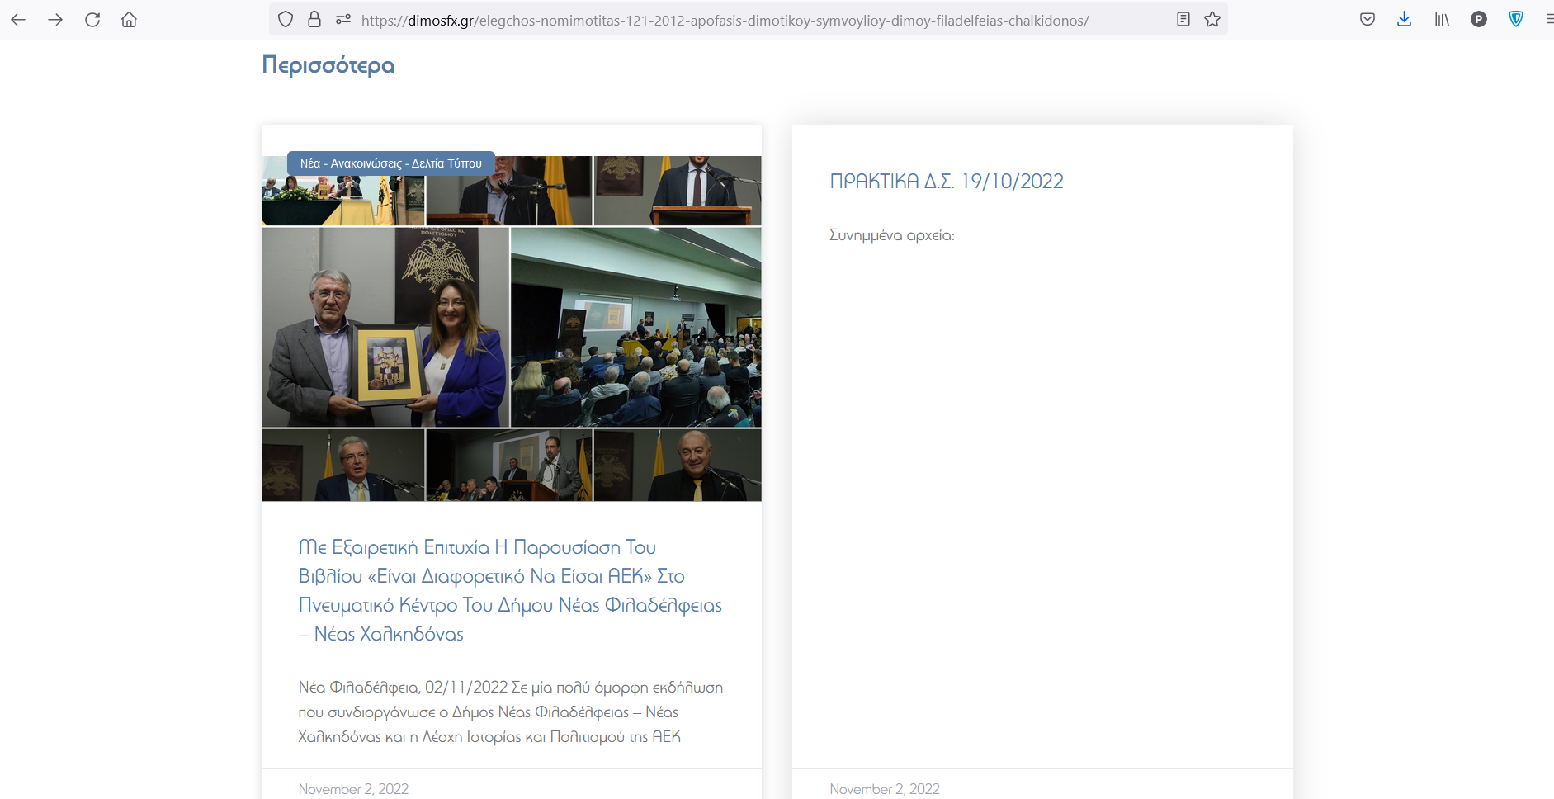Open the Downloads panel
This screenshot has height=799, width=1554.
pyautogui.click(x=1404, y=20)
